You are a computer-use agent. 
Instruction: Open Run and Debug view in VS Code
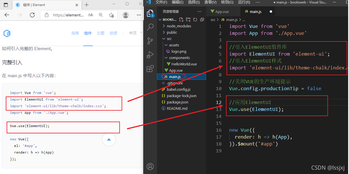click(150, 55)
